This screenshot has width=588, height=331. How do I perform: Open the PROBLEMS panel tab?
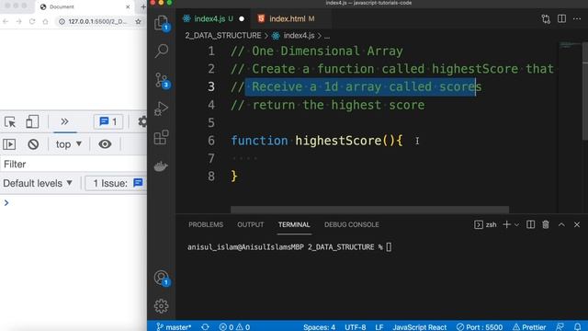pyautogui.click(x=206, y=224)
